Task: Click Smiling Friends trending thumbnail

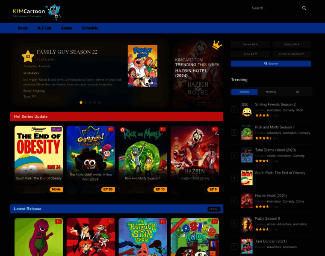Action: 247,110
